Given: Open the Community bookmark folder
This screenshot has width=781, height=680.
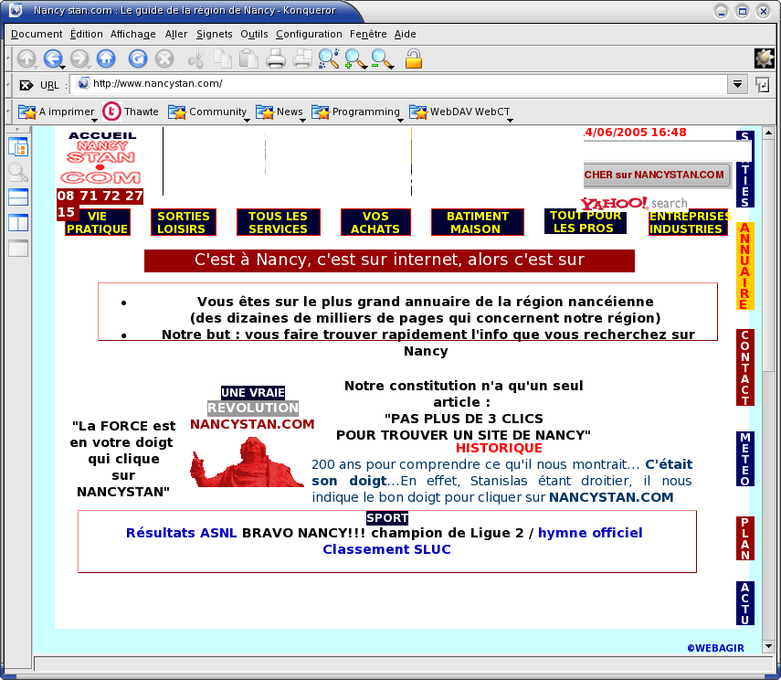Looking at the screenshot, I should 207,112.
